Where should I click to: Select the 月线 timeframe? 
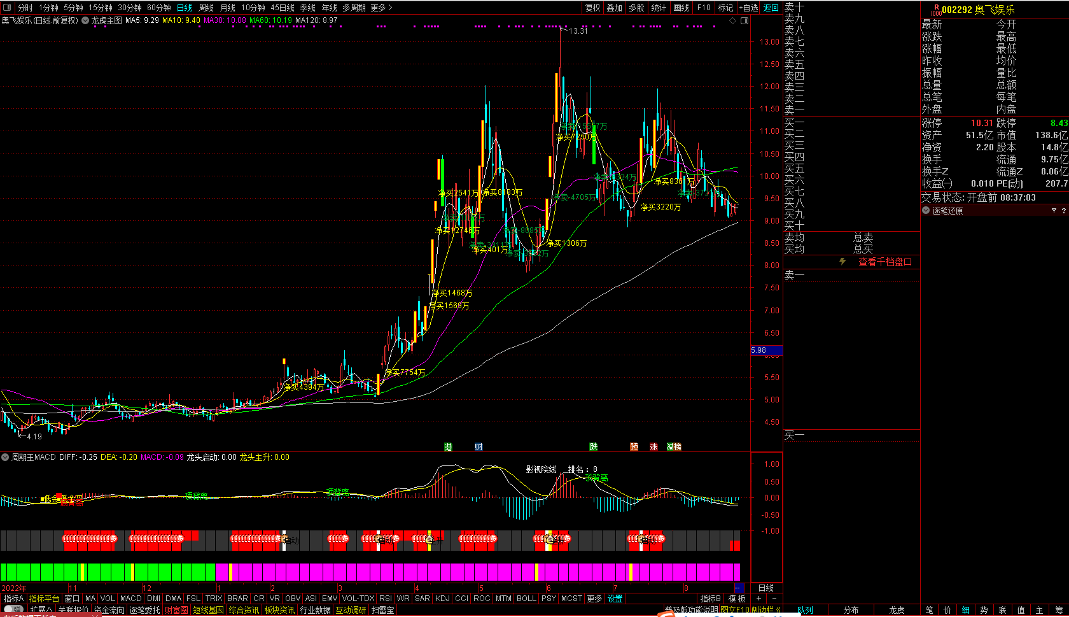(x=228, y=8)
